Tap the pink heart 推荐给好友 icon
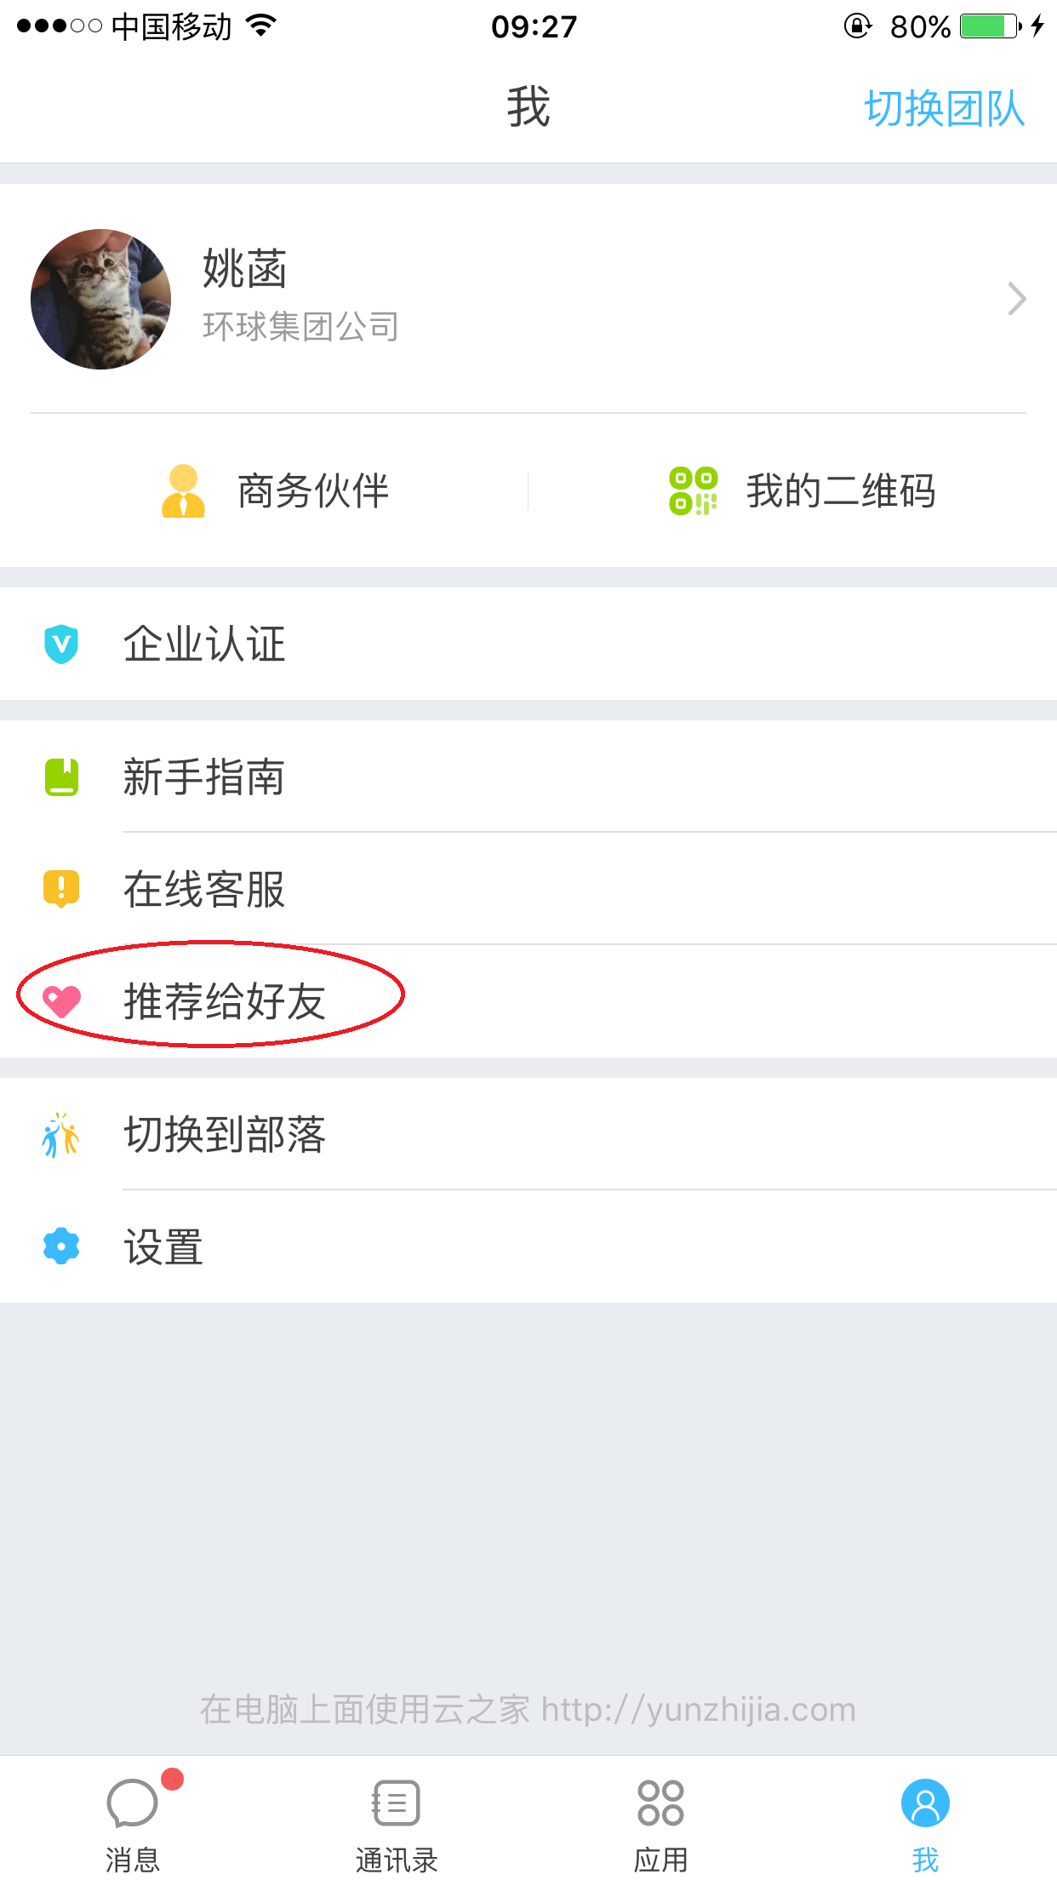The image size is (1057, 1880). click(61, 1001)
